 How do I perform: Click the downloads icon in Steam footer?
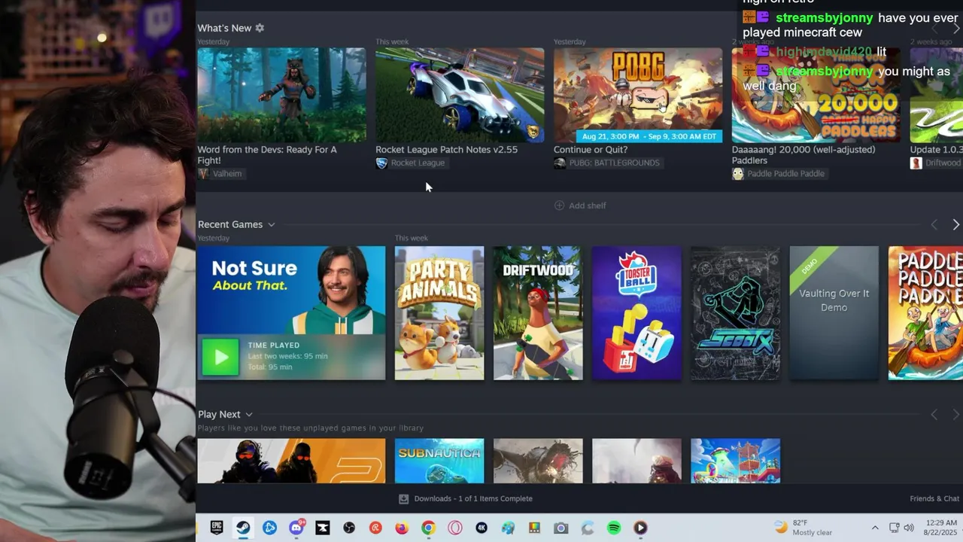point(404,498)
